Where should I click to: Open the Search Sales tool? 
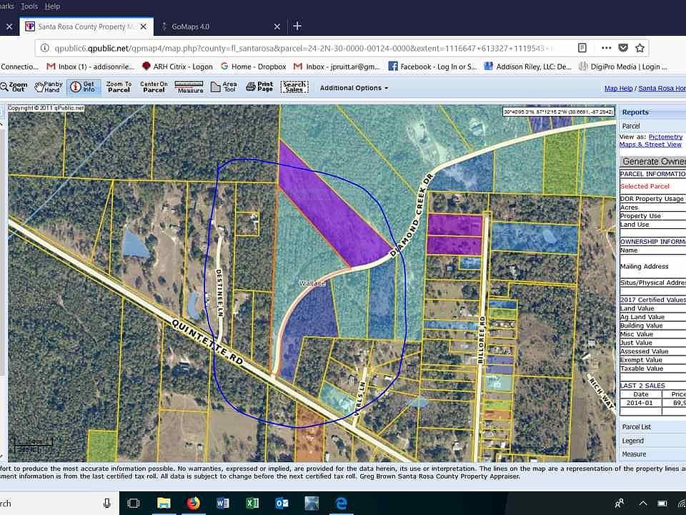click(x=294, y=87)
